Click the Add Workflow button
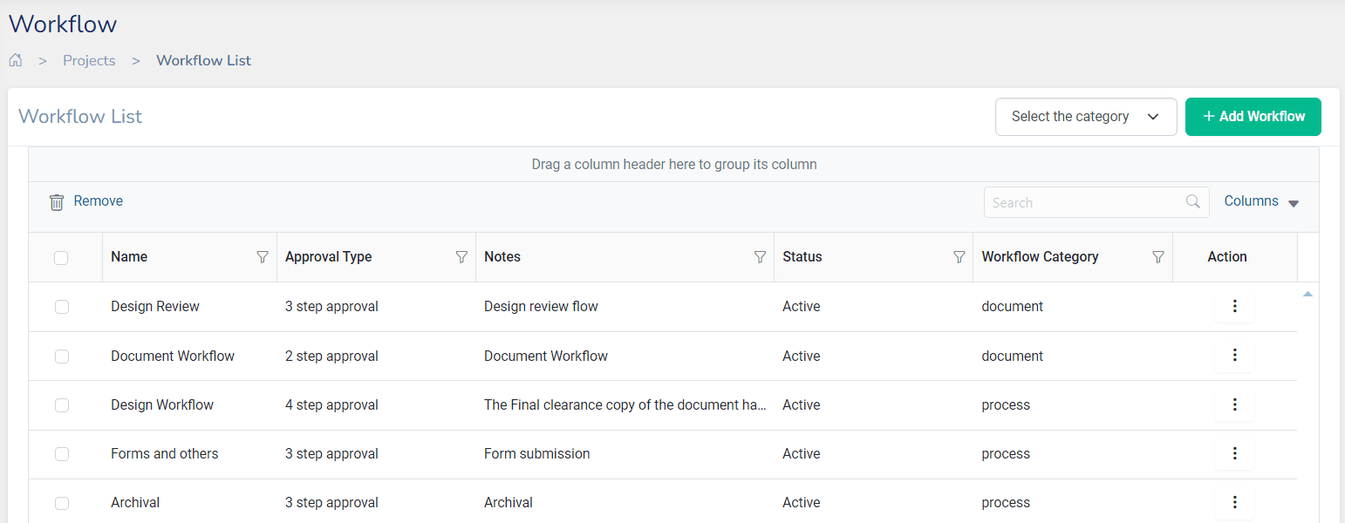Viewport: 1345px width, 523px height. [1253, 117]
